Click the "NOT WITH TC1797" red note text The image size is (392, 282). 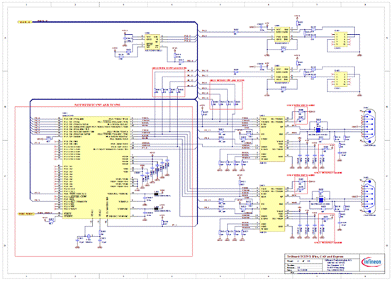coord(98,105)
